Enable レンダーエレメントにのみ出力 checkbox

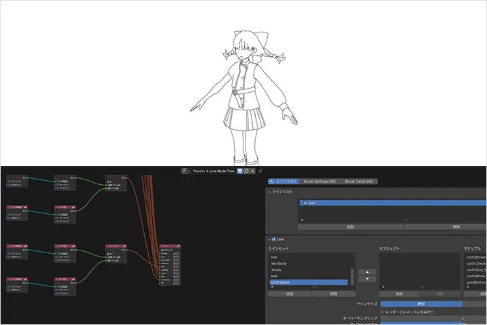pos(383,312)
